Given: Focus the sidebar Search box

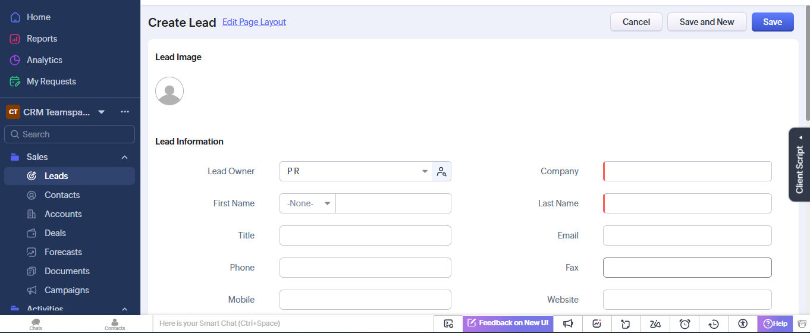Looking at the screenshot, I should click(x=70, y=134).
